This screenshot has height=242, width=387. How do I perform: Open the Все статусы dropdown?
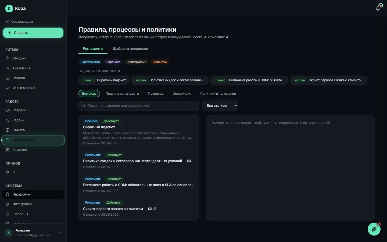click(x=220, y=106)
